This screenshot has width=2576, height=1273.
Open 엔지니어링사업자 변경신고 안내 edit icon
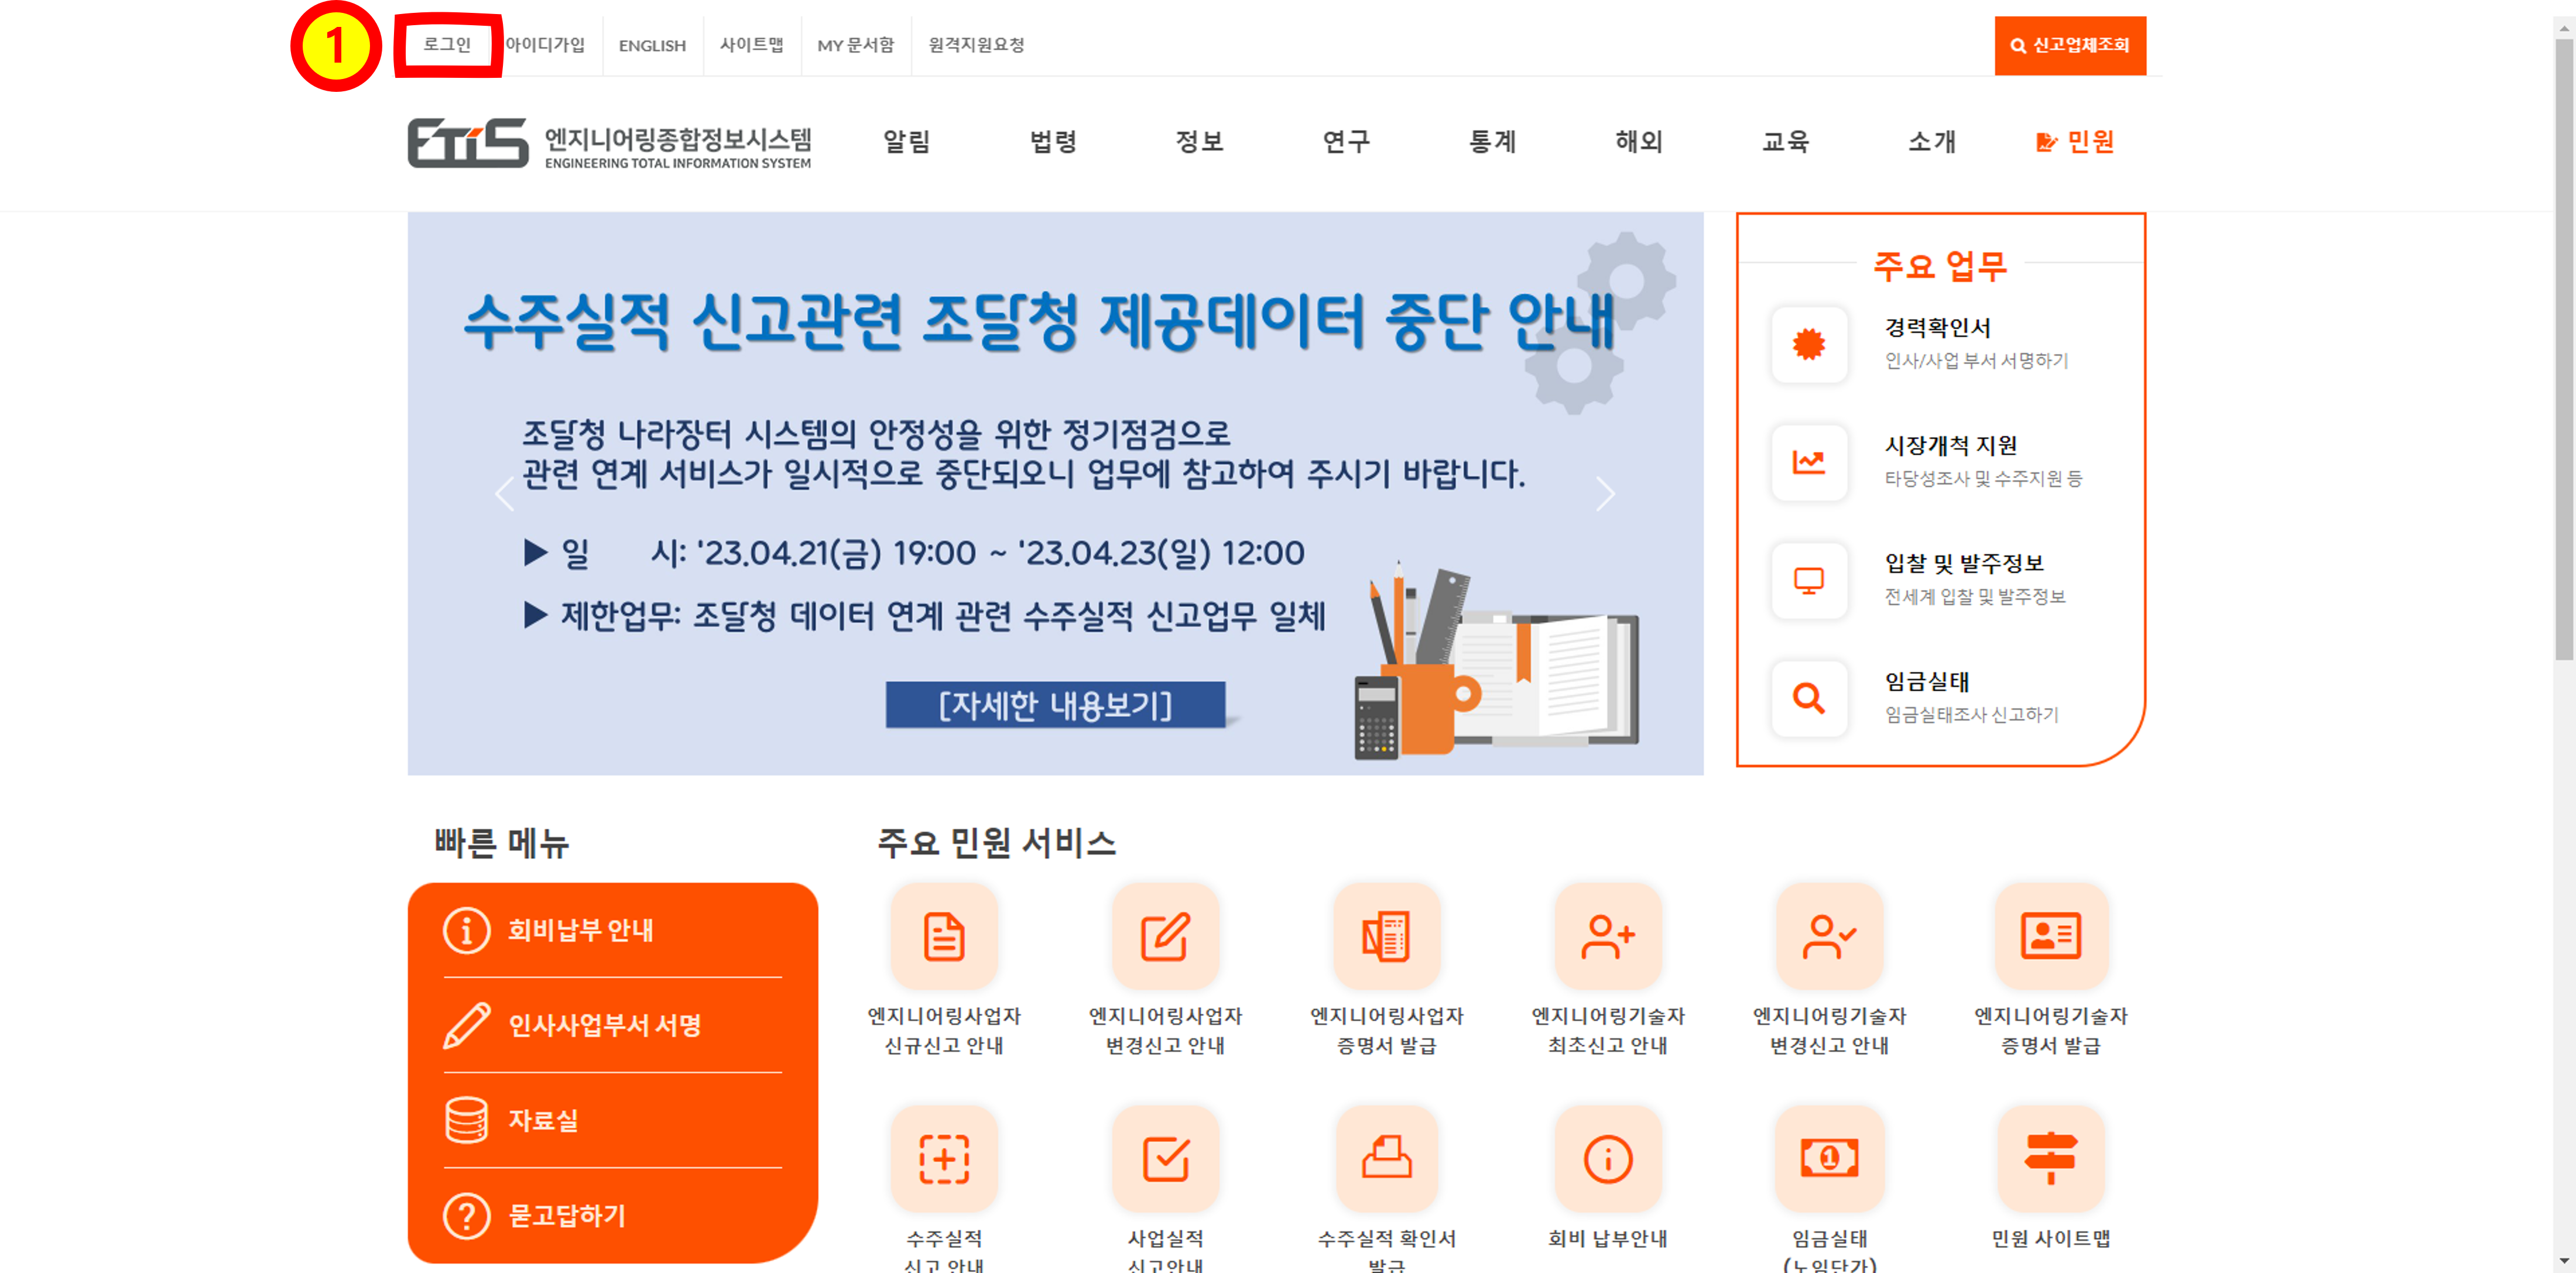coord(1165,936)
